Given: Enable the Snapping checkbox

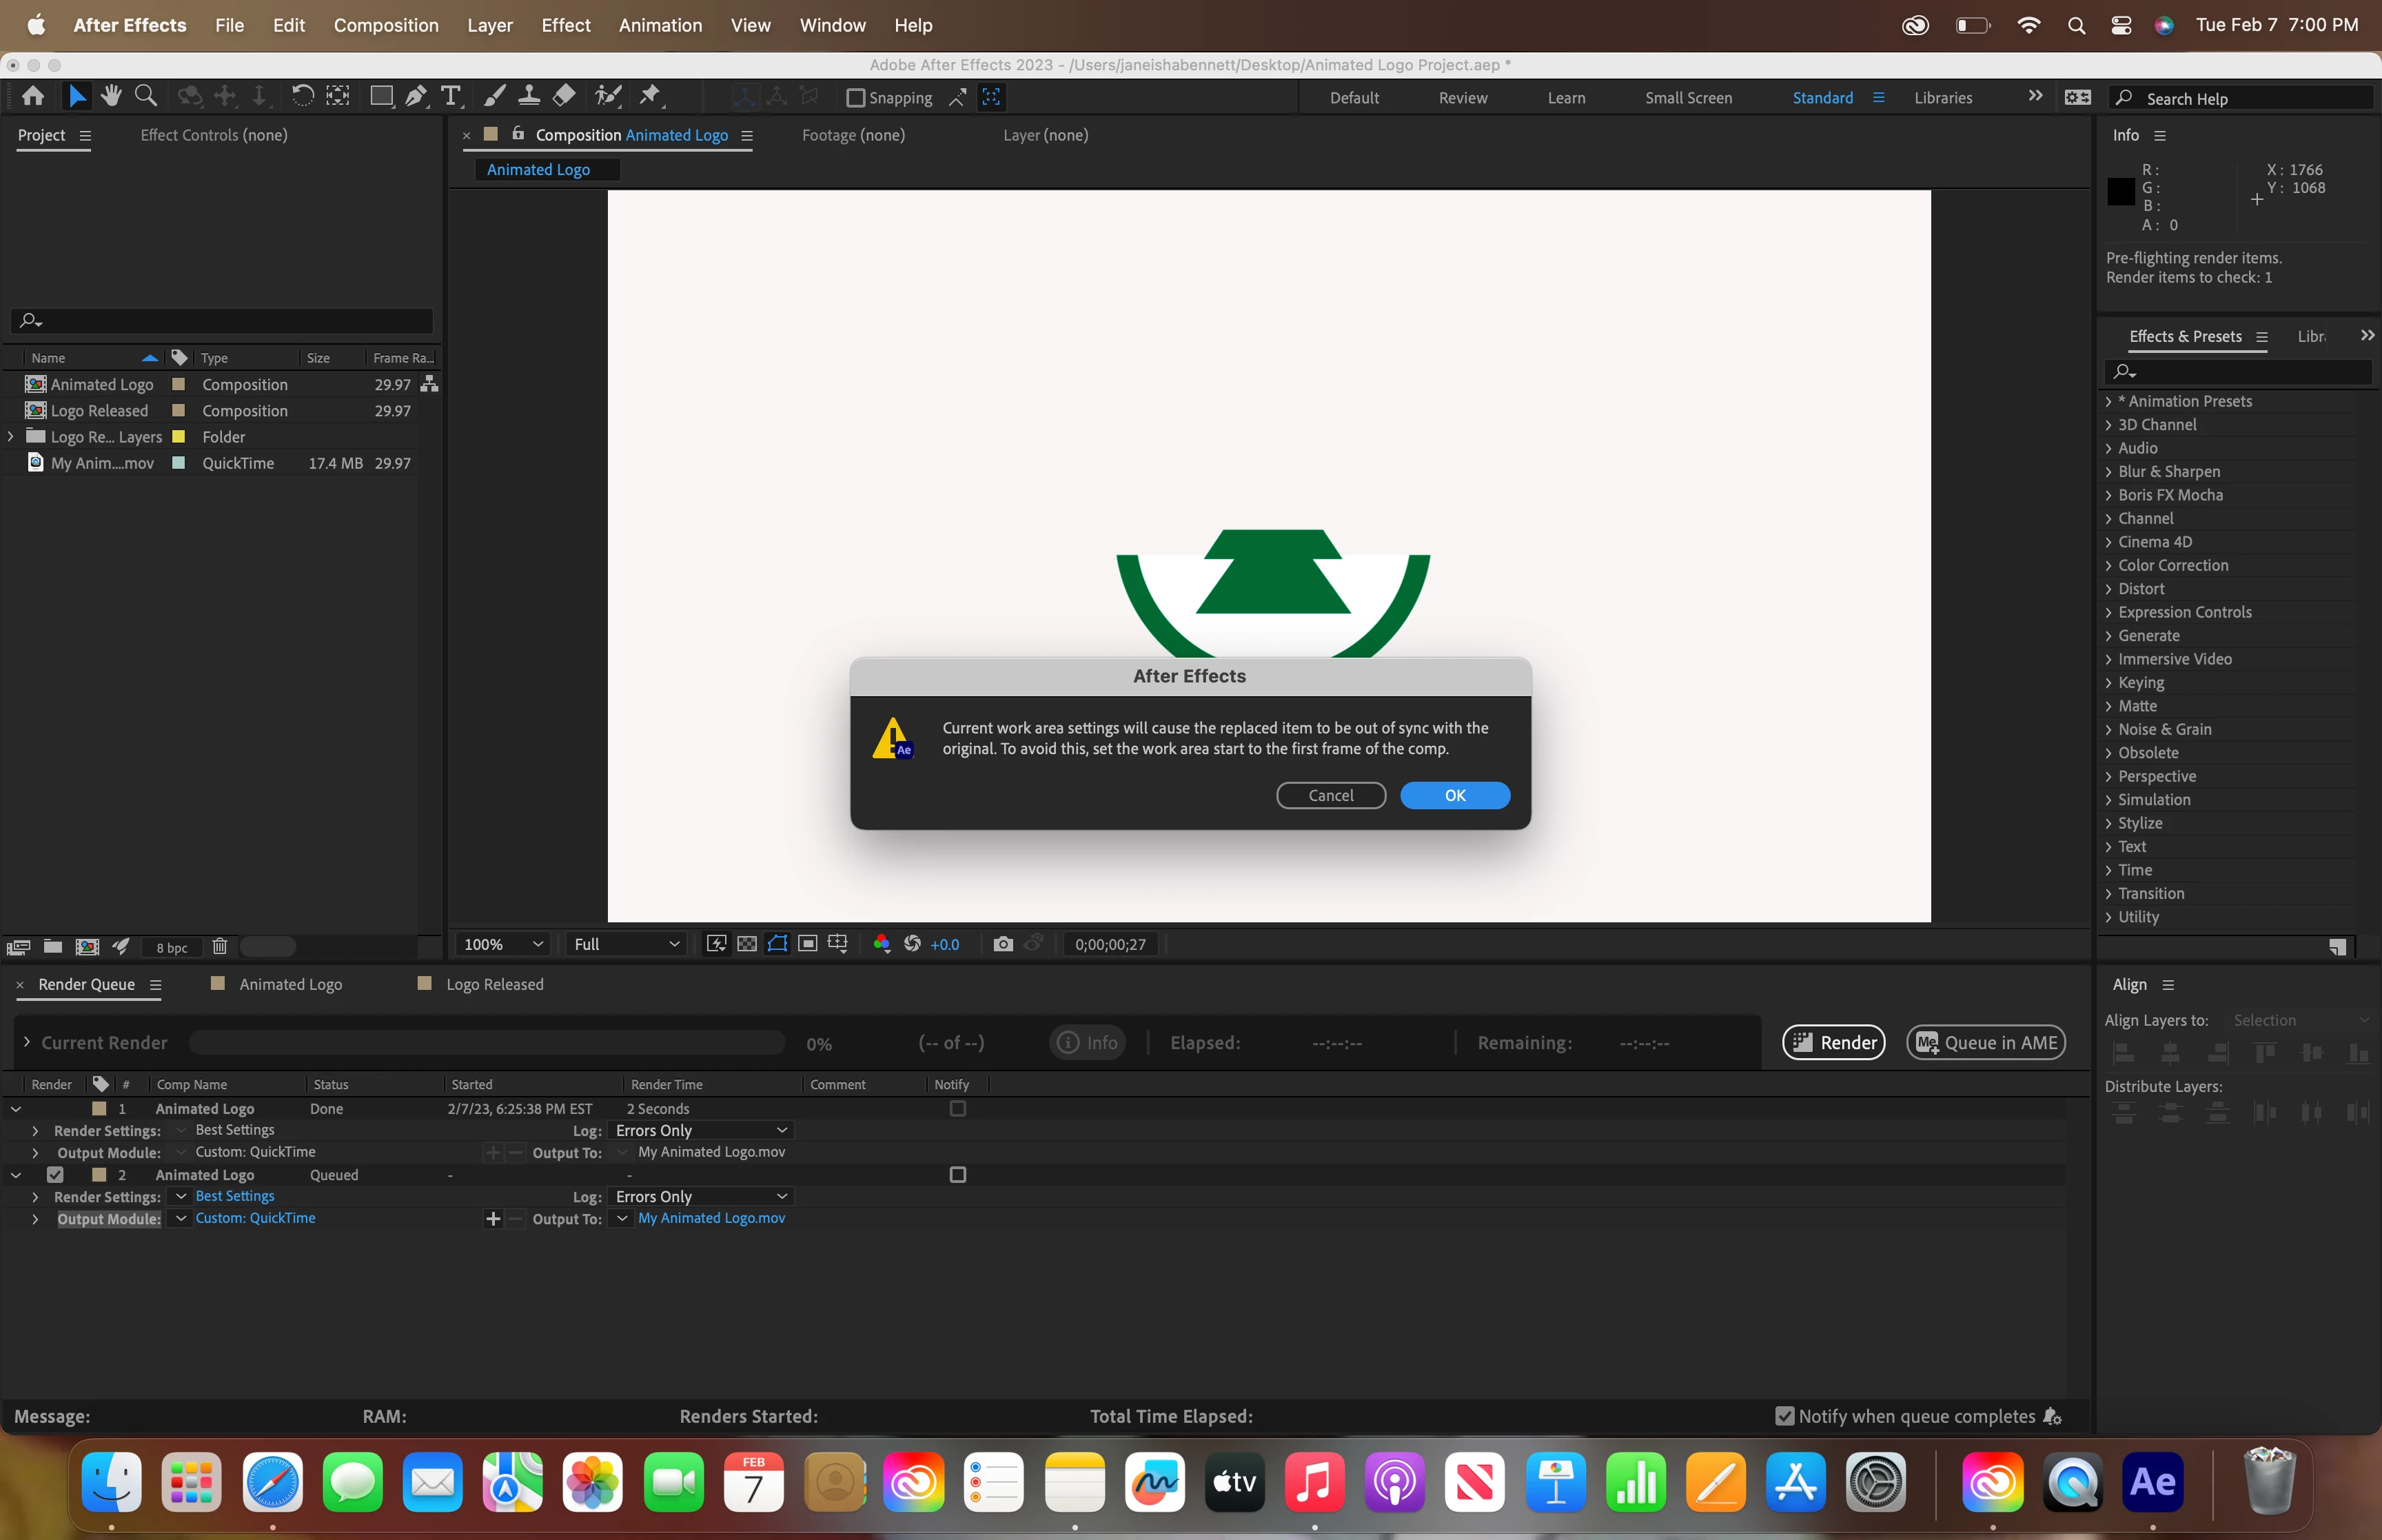Looking at the screenshot, I should [x=855, y=98].
